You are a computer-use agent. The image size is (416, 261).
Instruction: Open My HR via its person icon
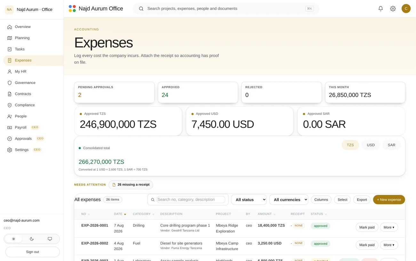pyautogui.click(x=10, y=72)
